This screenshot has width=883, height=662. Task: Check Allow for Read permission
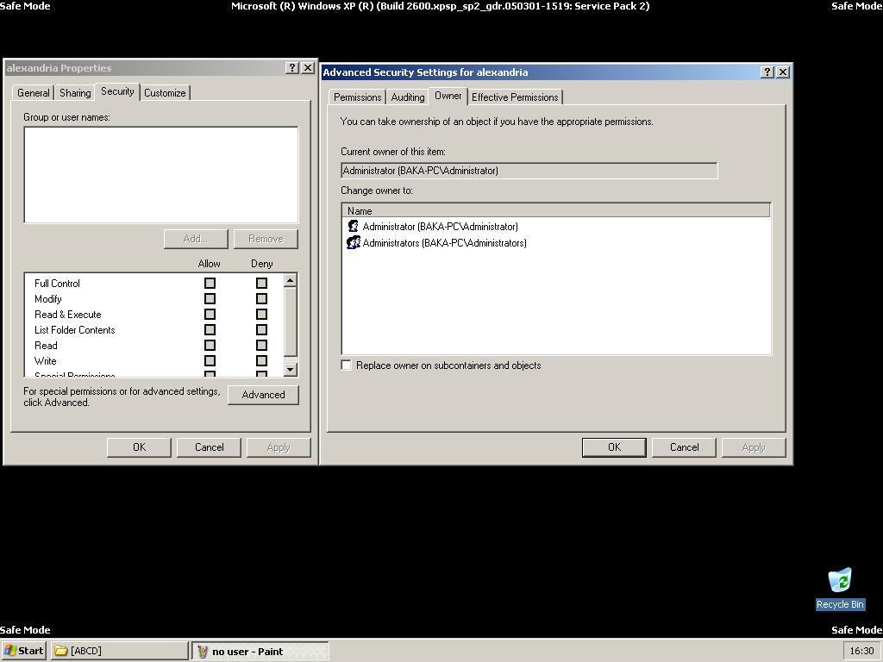pos(210,345)
